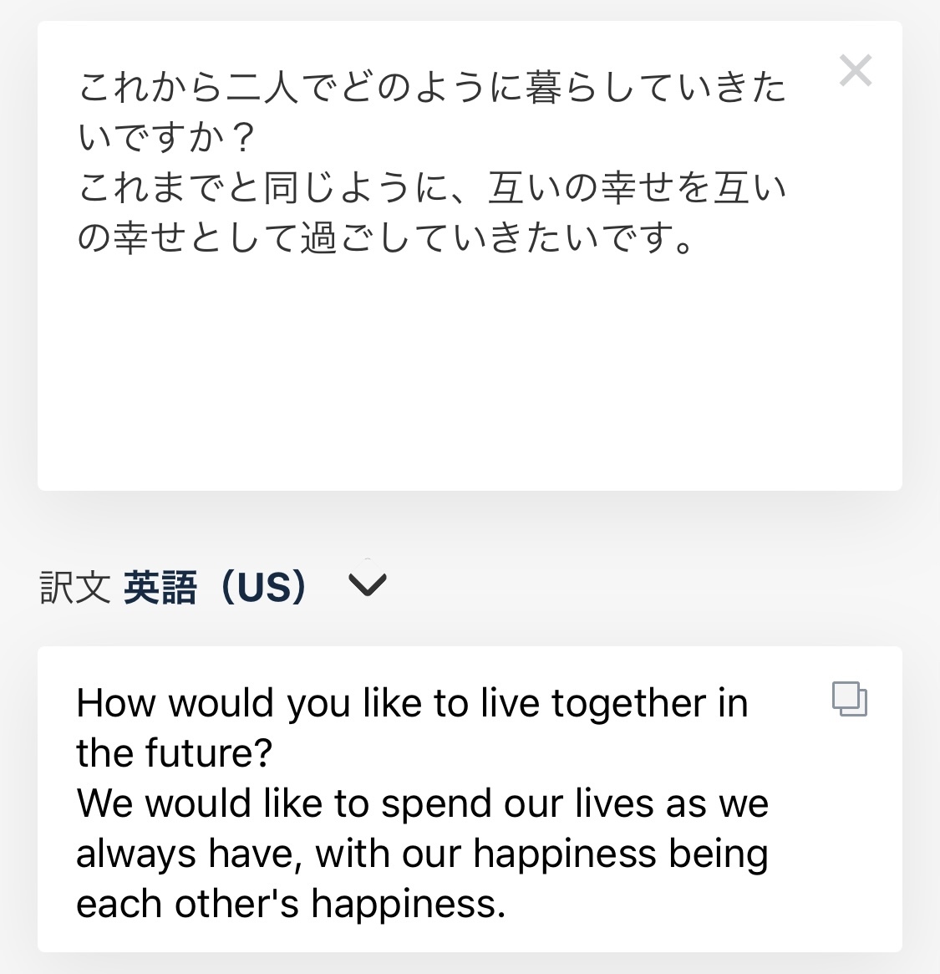
Task: Click the word "together" in the translation
Action: coord(628,703)
